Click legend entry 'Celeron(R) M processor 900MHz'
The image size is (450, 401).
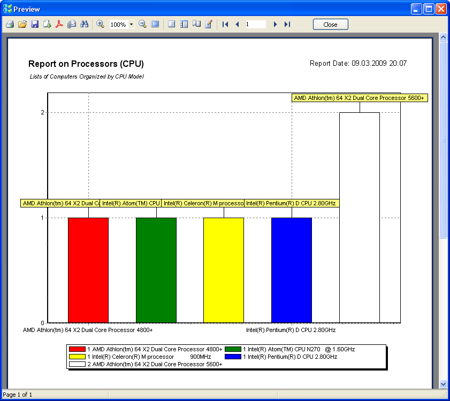(x=149, y=357)
